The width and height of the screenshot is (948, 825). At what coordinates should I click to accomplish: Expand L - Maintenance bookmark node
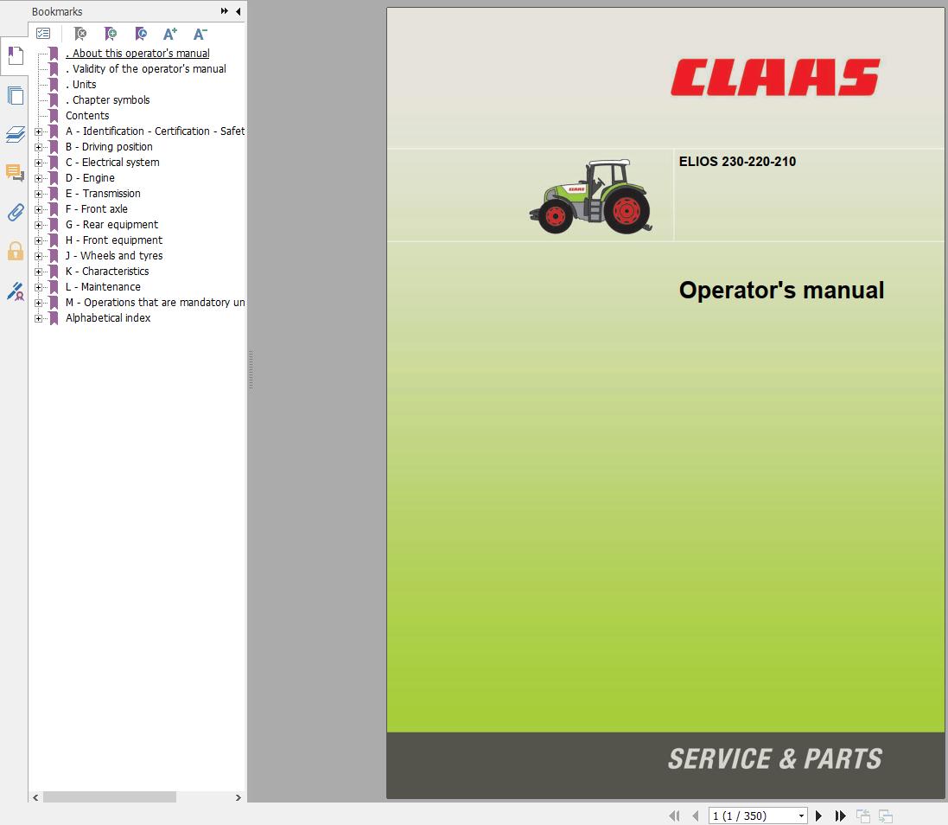click(39, 287)
